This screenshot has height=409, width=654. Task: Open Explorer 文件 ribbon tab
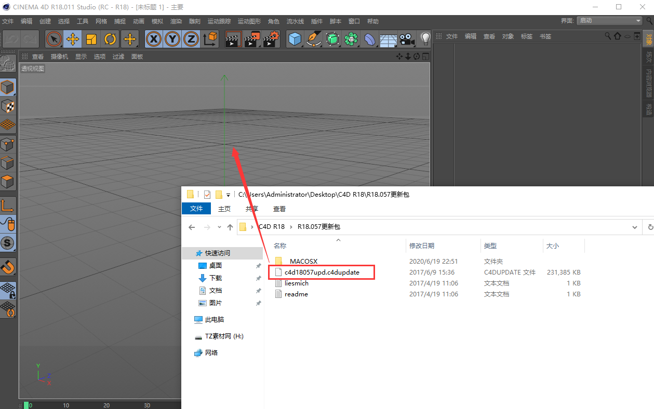(196, 209)
